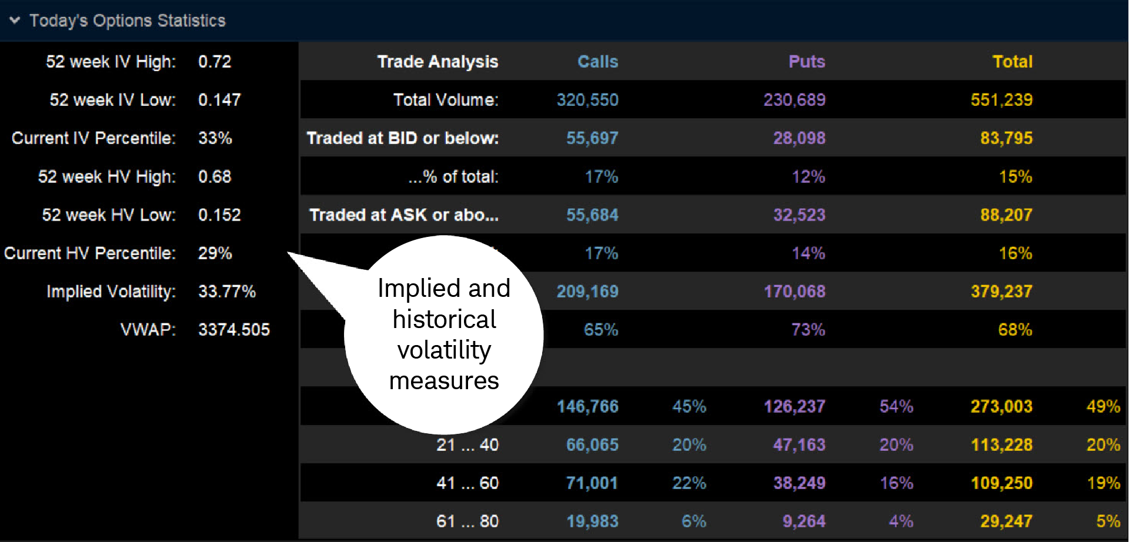Click the 52 week IV High value 0.72
This screenshot has height=542, width=1129.
[214, 61]
